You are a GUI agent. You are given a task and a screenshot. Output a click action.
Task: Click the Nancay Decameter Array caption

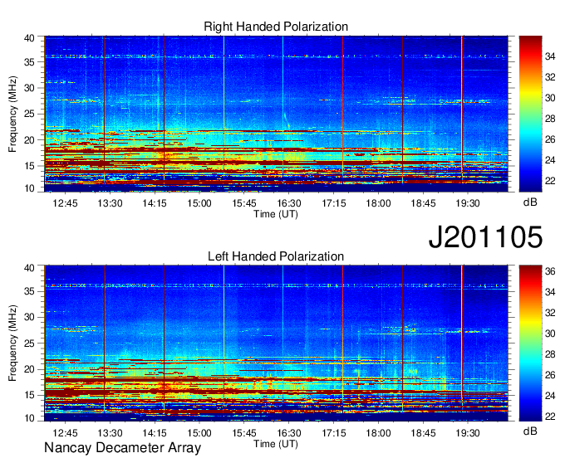pos(122,448)
